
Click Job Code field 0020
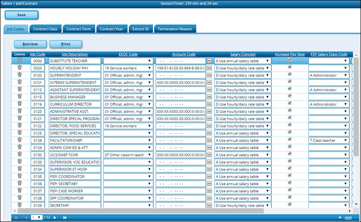coord(37,68)
